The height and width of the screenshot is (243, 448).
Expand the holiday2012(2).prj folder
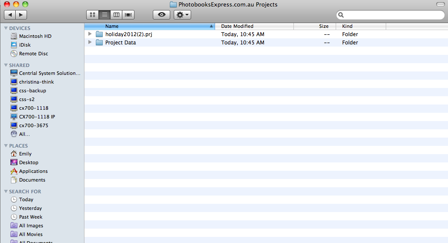point(90,34)
